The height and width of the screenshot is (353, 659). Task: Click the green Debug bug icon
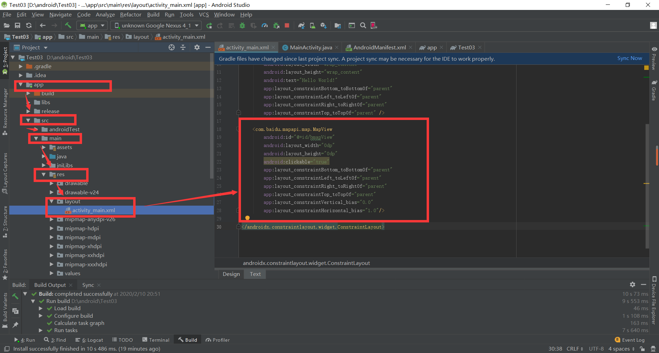click(x=242, y=25)
